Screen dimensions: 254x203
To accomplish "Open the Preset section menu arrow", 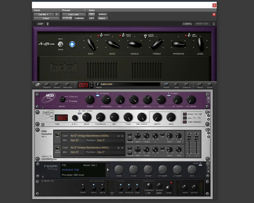I will point(84,10).
